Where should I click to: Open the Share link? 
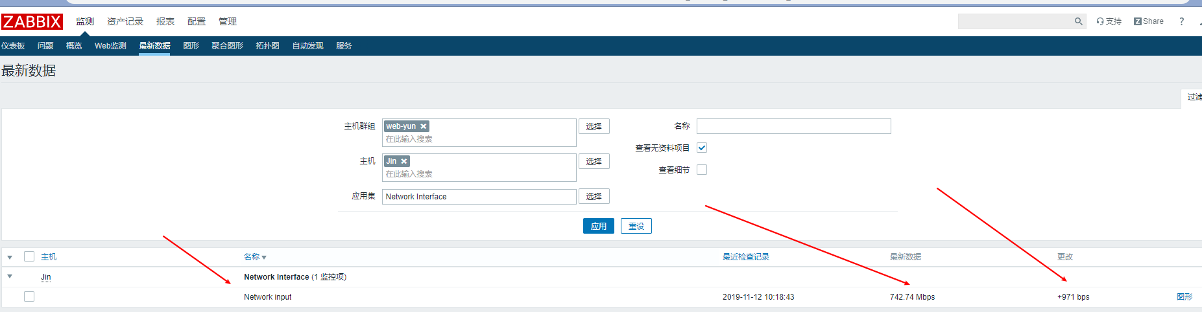(x=1149, y=21)
